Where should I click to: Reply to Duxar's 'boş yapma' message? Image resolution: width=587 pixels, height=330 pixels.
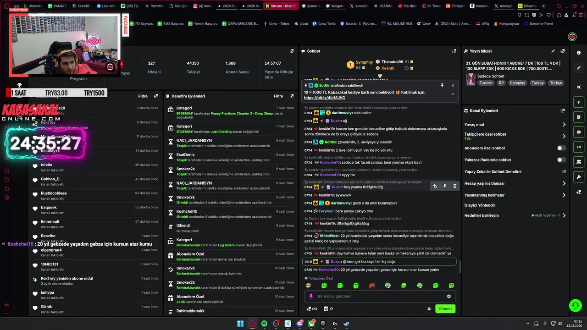point(435,186)
